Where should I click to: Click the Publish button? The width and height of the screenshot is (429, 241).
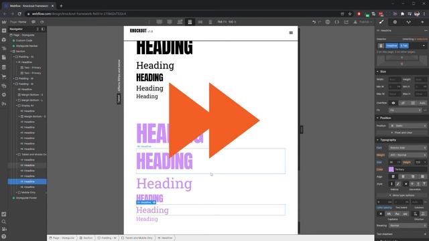pos(363,22)
